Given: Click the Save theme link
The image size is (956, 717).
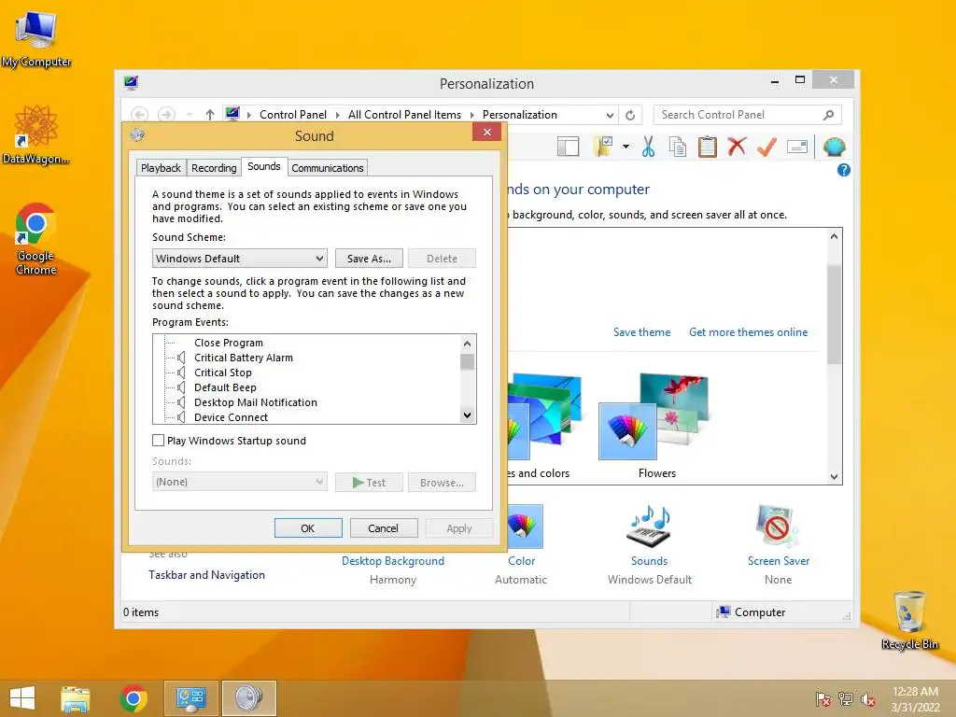Looking at the screenshot, I should tap(642, 332).
